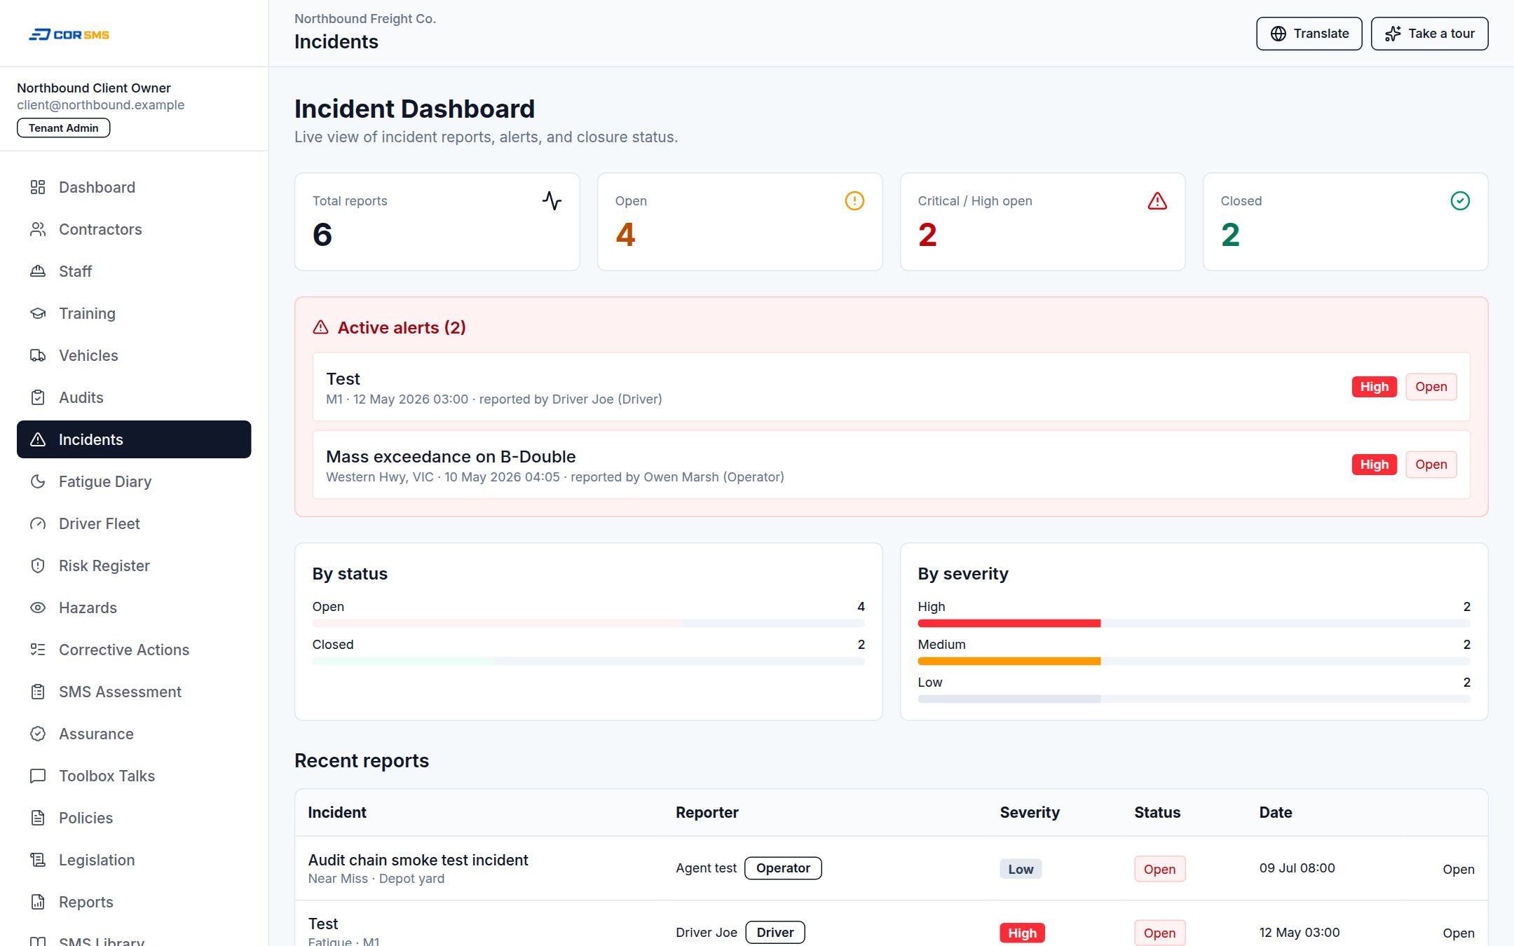This screenshot has height=946, width=1514.
Task: Open the Fatigue Diary section
Action: (x=134, y=481)
